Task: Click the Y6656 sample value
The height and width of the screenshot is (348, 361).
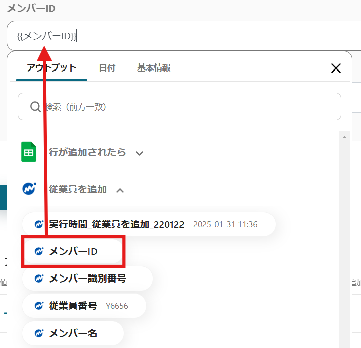Action: pos(117,306)
